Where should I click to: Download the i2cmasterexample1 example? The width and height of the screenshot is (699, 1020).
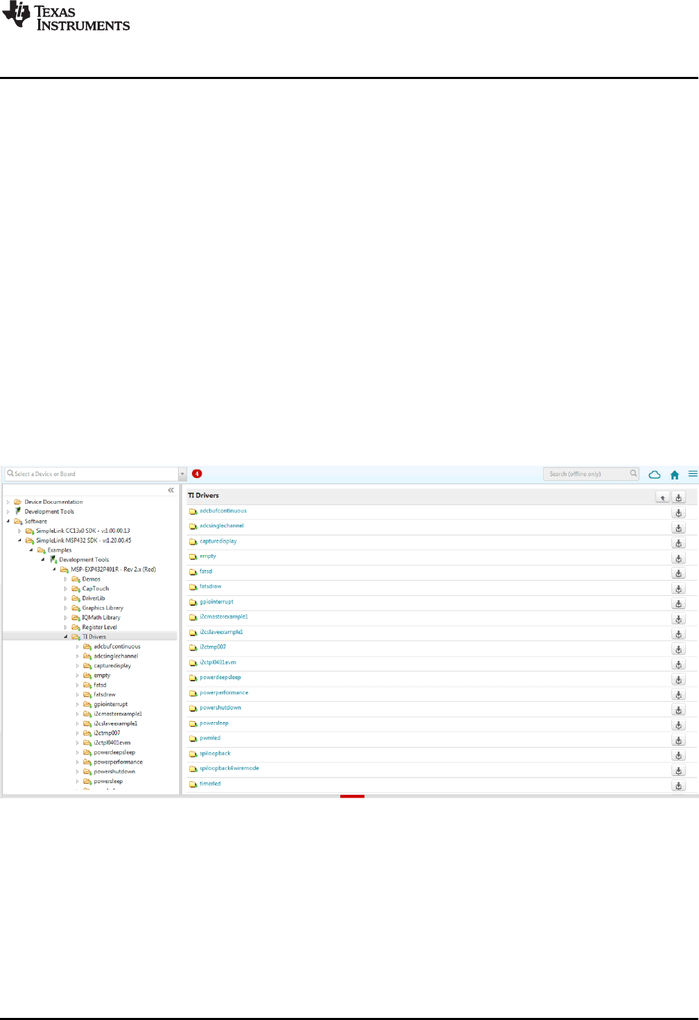679,619
